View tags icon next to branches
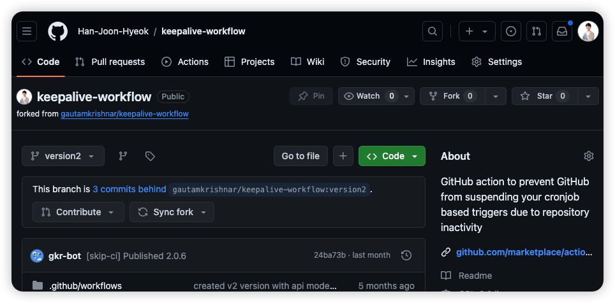Image resolution: width=615 pixels, height=303 pixels. 150,156
